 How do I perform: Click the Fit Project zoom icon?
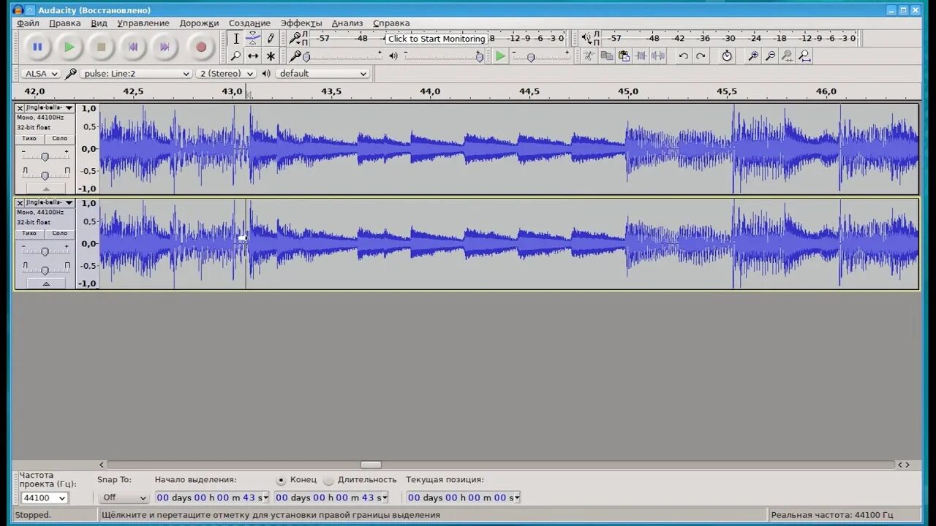[804, 56]
